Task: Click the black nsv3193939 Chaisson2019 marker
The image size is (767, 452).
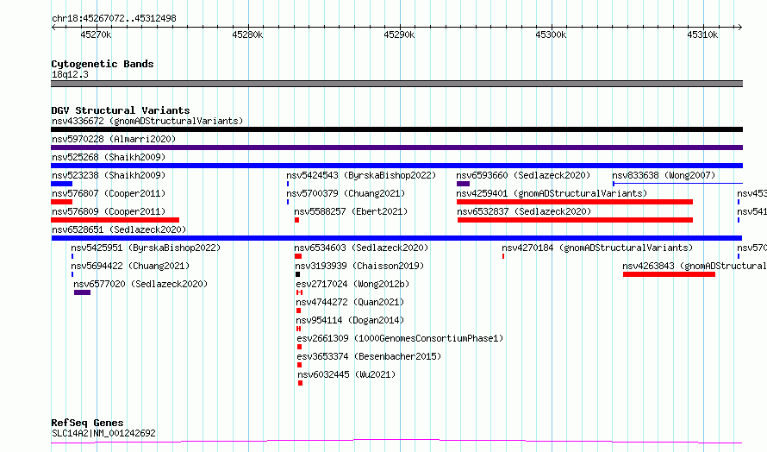Action: point(298,274)
